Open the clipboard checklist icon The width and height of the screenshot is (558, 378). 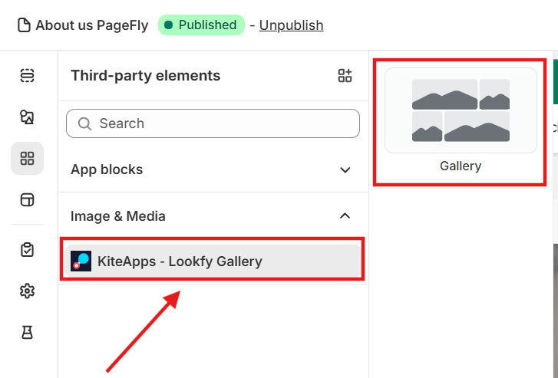(x=27, y=250)
